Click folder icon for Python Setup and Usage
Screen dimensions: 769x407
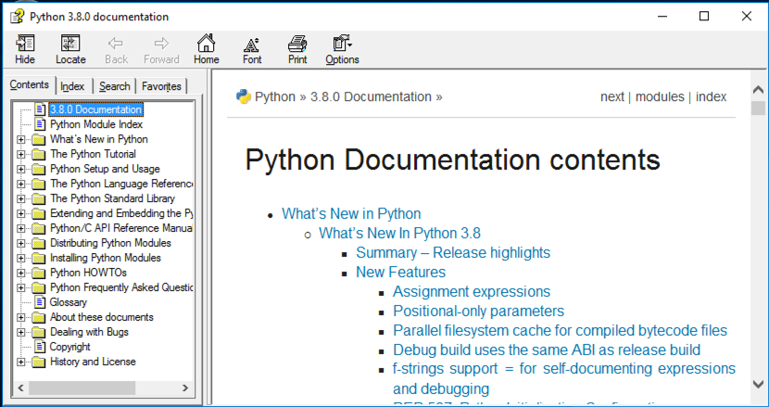(38, 169)
